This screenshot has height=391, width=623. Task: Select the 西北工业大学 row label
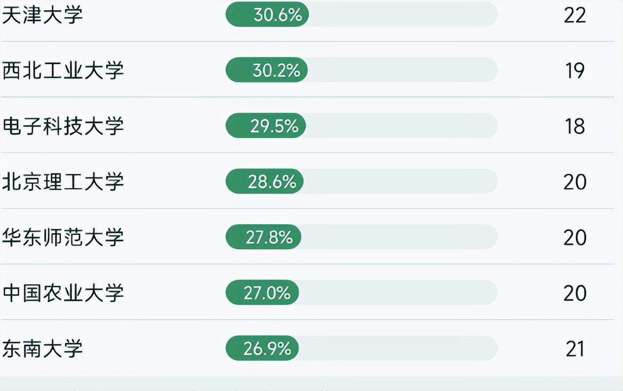click(x=63, y=71)
